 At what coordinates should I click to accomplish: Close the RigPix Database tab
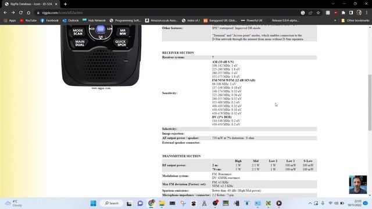point(56,4)
